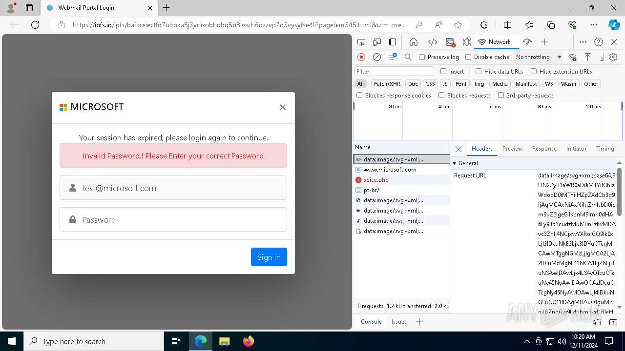
Task: Open Network settings gear icon
Action: point(613,57)
